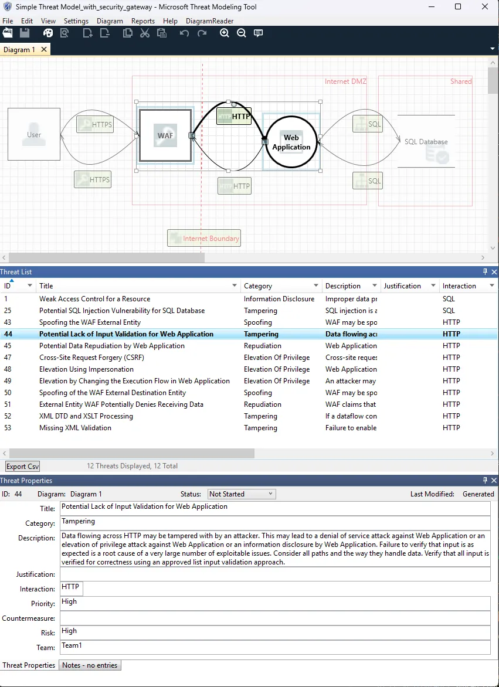Copy the selected stencil

127,33
